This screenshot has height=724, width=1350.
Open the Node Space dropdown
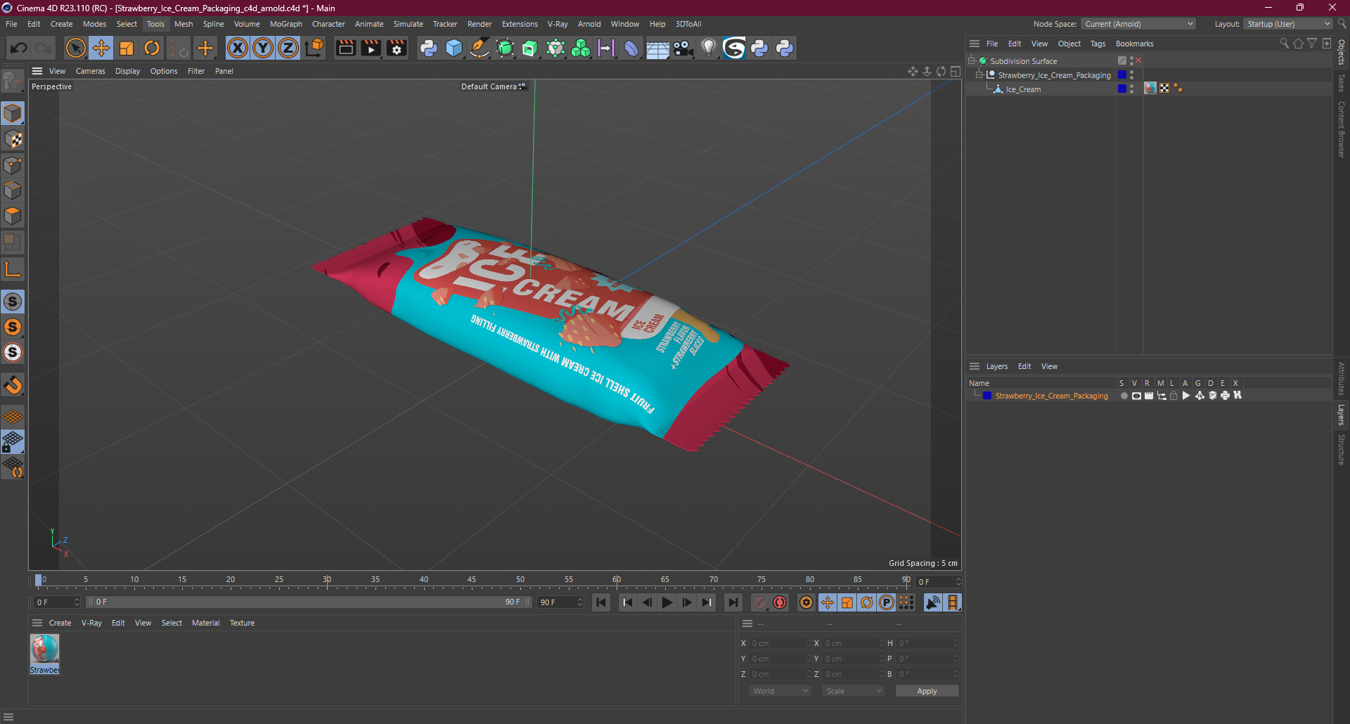(1138, 24)
